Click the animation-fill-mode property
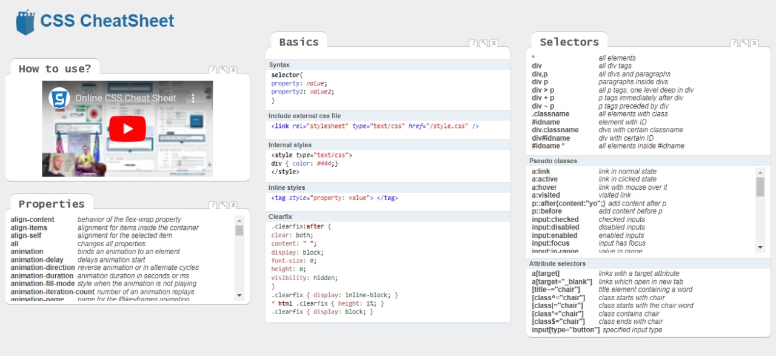 (x=42, y=284)
